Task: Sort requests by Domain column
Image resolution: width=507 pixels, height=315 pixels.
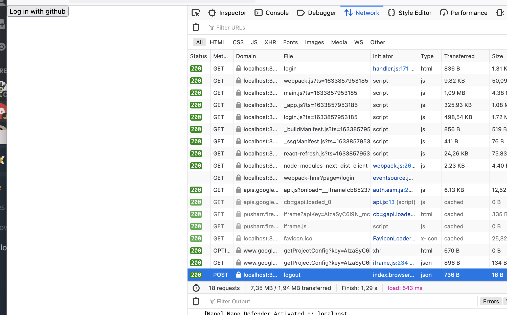Action: pyautogui.click(x=246, y=56)
